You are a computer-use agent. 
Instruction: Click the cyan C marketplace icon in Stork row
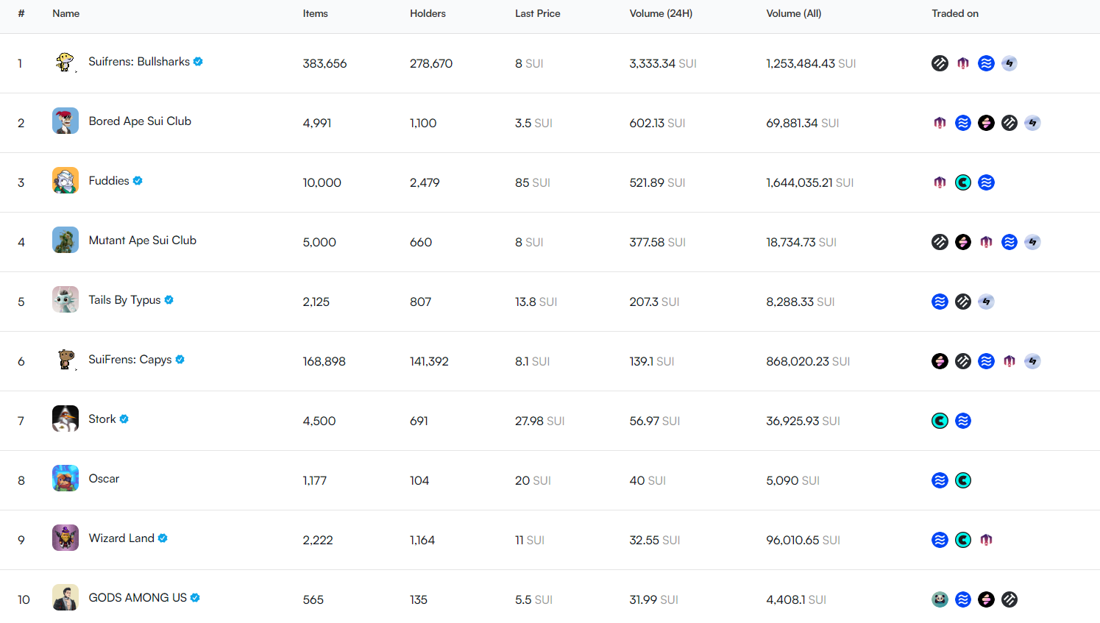pos(940,421)
